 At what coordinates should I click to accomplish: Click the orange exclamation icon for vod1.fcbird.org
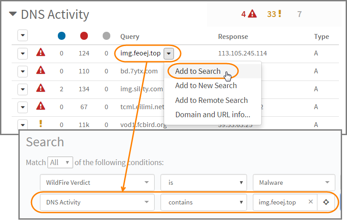coord(41,124)
